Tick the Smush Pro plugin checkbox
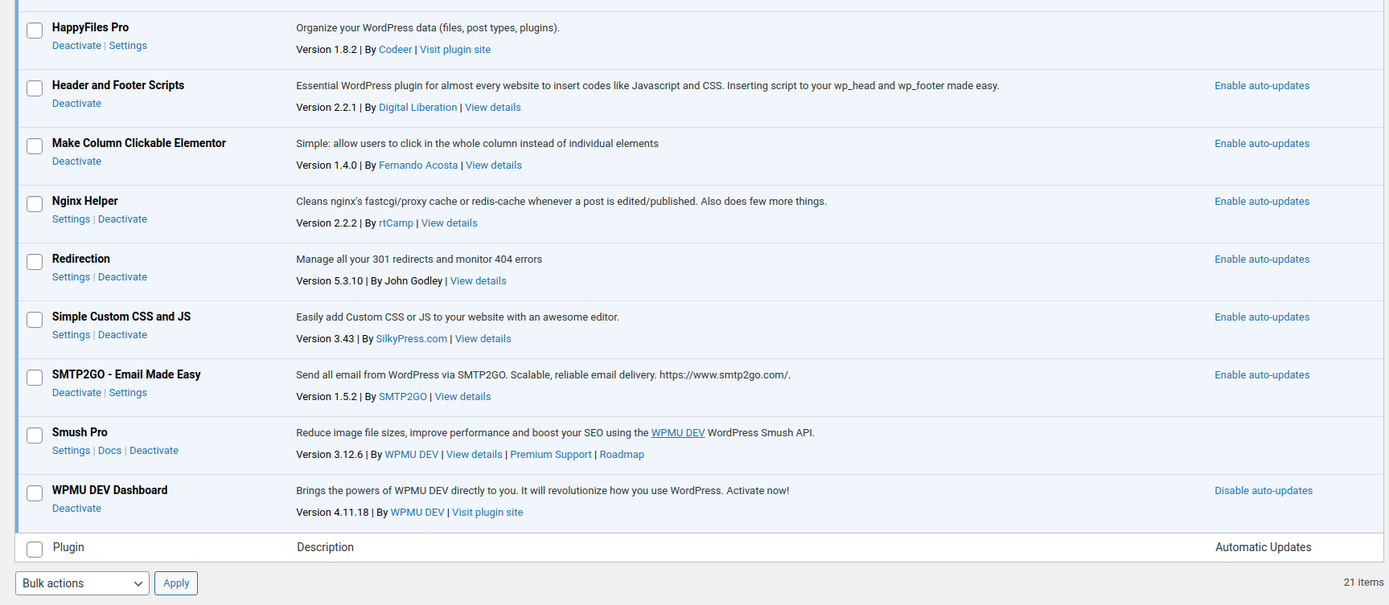This screenshot has width=1389, height=605. tap(35, 435)
